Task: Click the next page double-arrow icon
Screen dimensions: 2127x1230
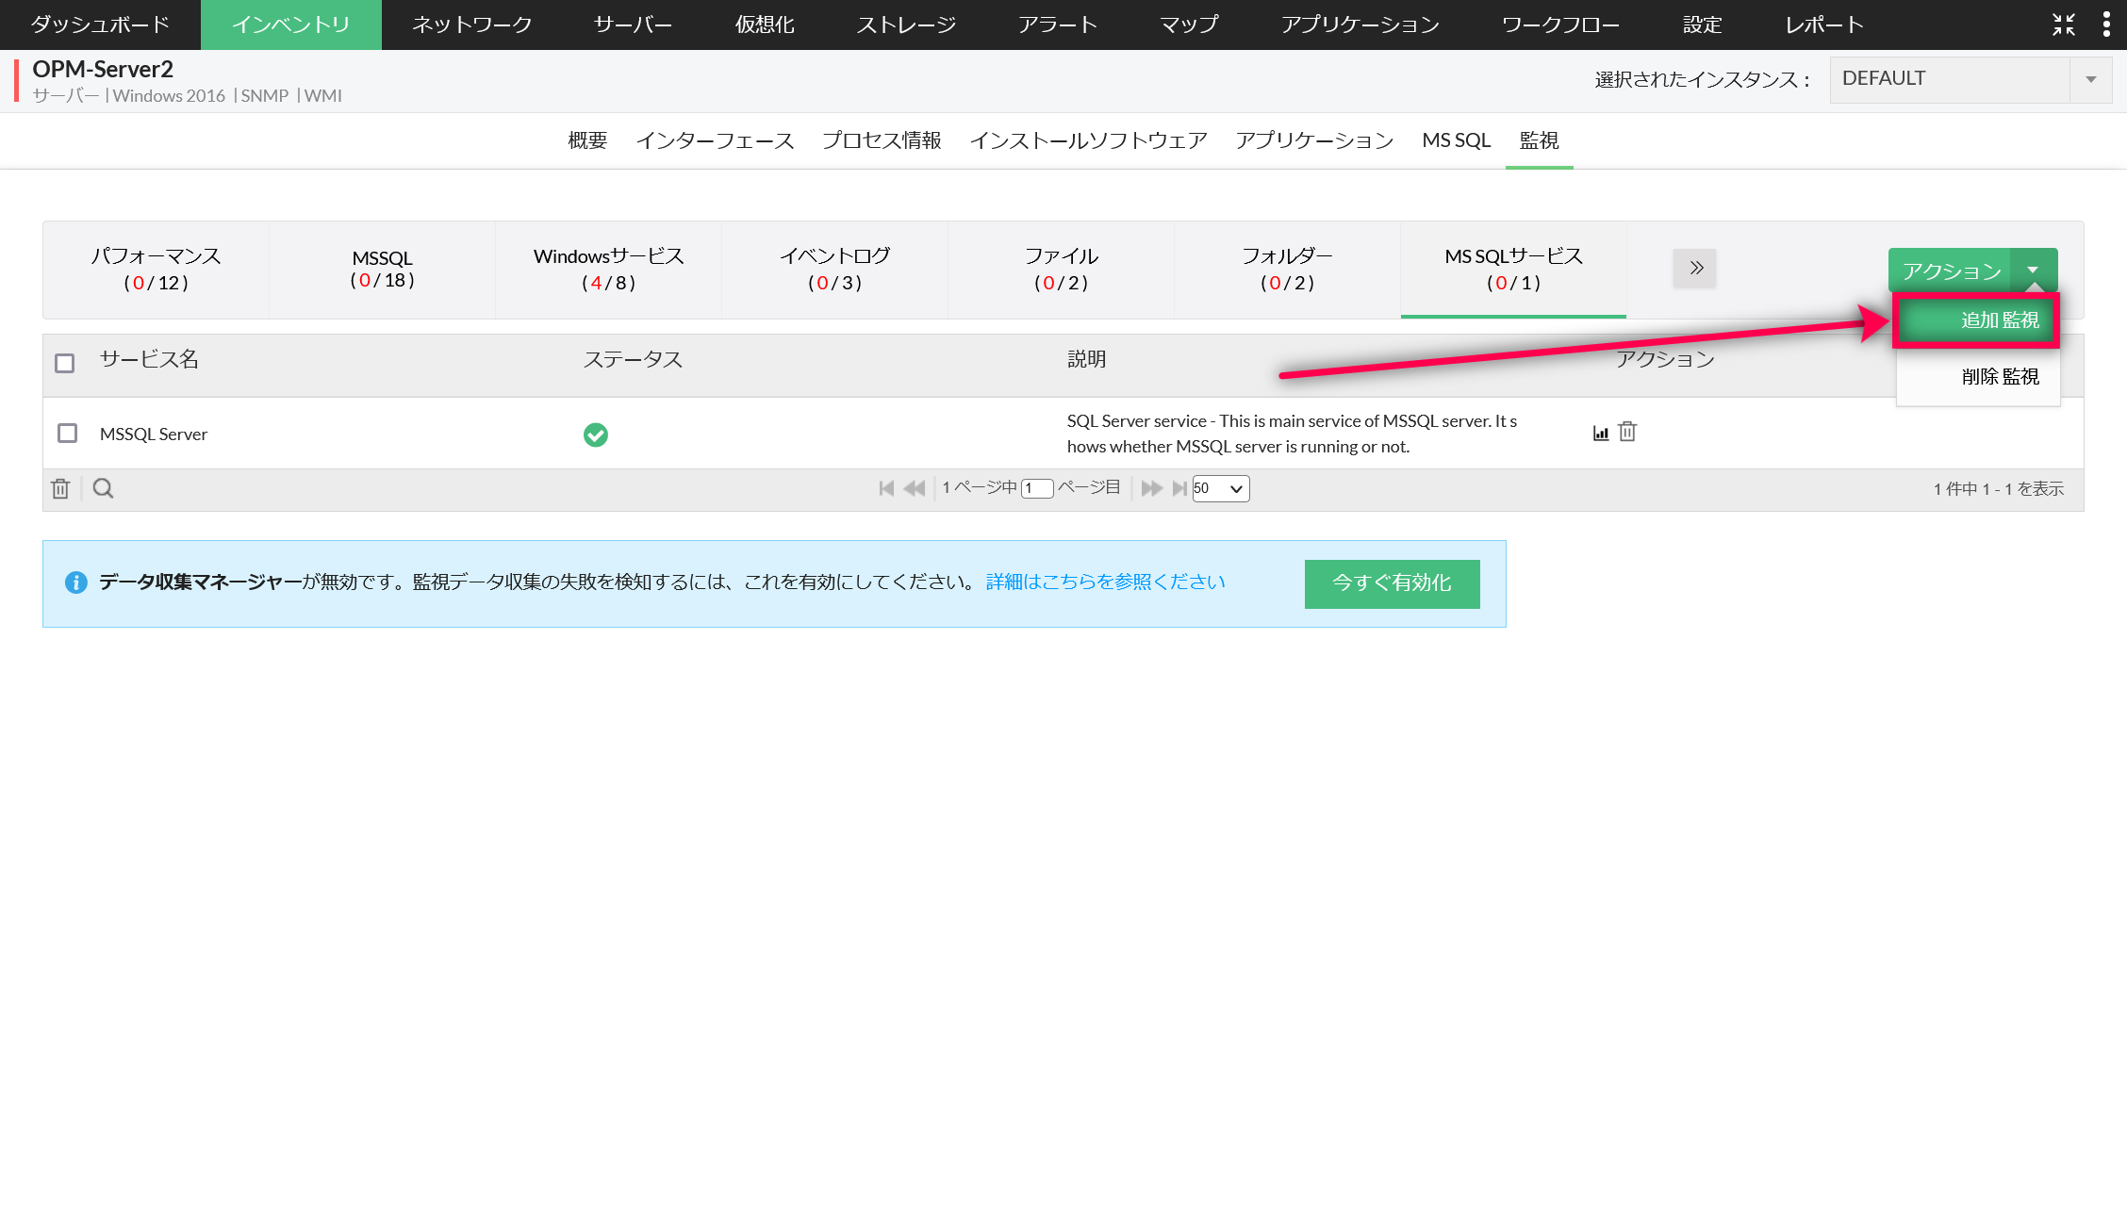Action: [1151, 488]
